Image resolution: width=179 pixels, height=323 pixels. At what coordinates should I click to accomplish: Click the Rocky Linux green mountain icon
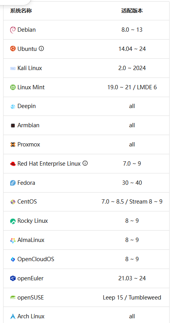click(13, 221)
